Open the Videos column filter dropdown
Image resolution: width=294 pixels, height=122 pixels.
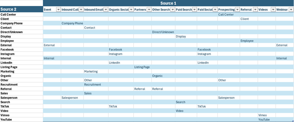(x=273, y=9)
